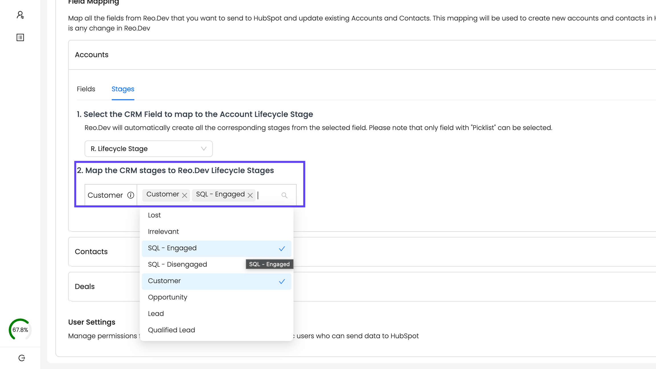The image size is (656, 369).
Task: Open the list document icon in sidebar
Action: tap(20, 37)
